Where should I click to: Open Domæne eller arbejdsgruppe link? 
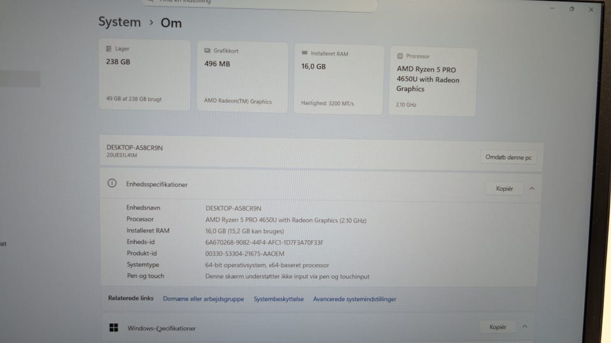coord(204,299)
